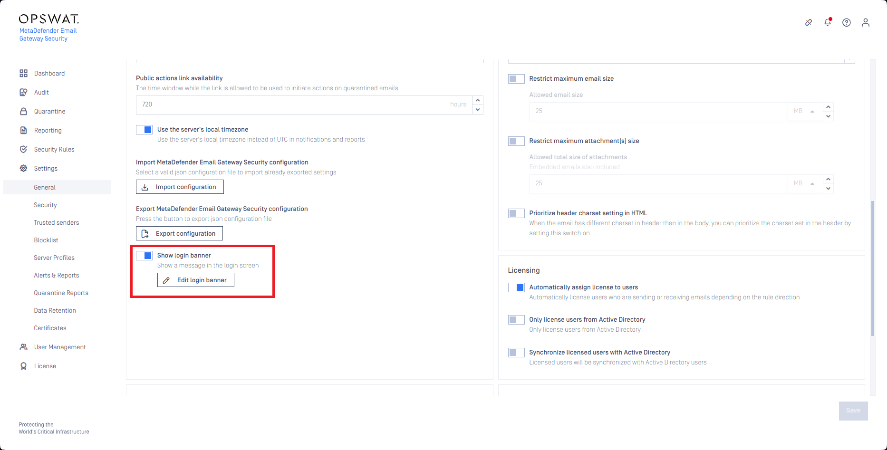
Task: Increase public actions link hours value
Action: point(478,100)
